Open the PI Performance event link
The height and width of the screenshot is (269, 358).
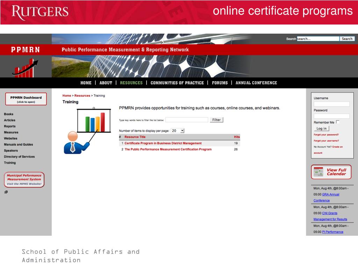pyautogui.click(x=333, y=232)
